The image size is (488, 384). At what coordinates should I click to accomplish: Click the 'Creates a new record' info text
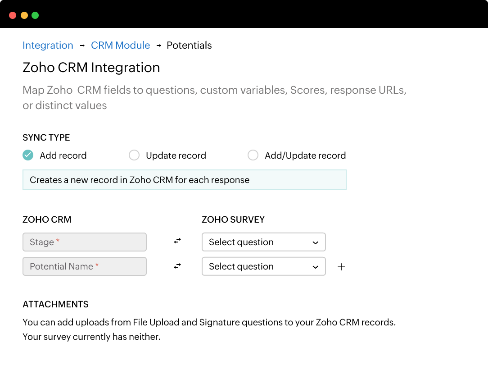(140, 180)
